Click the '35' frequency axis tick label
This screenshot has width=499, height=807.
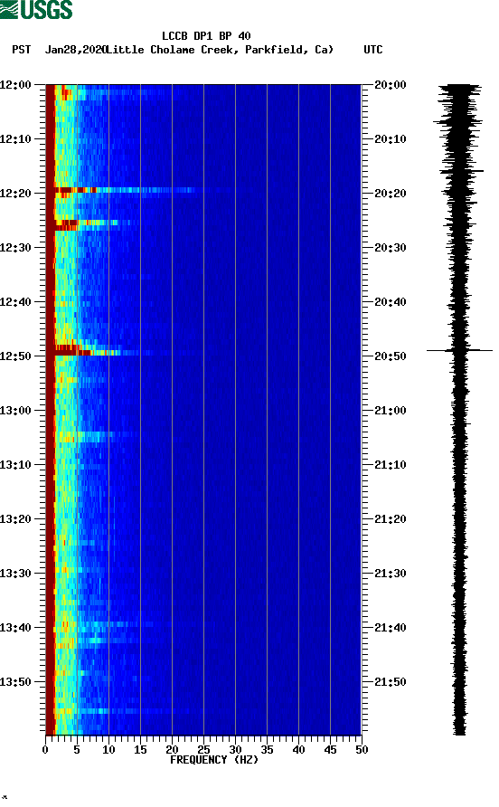[267, 750]
